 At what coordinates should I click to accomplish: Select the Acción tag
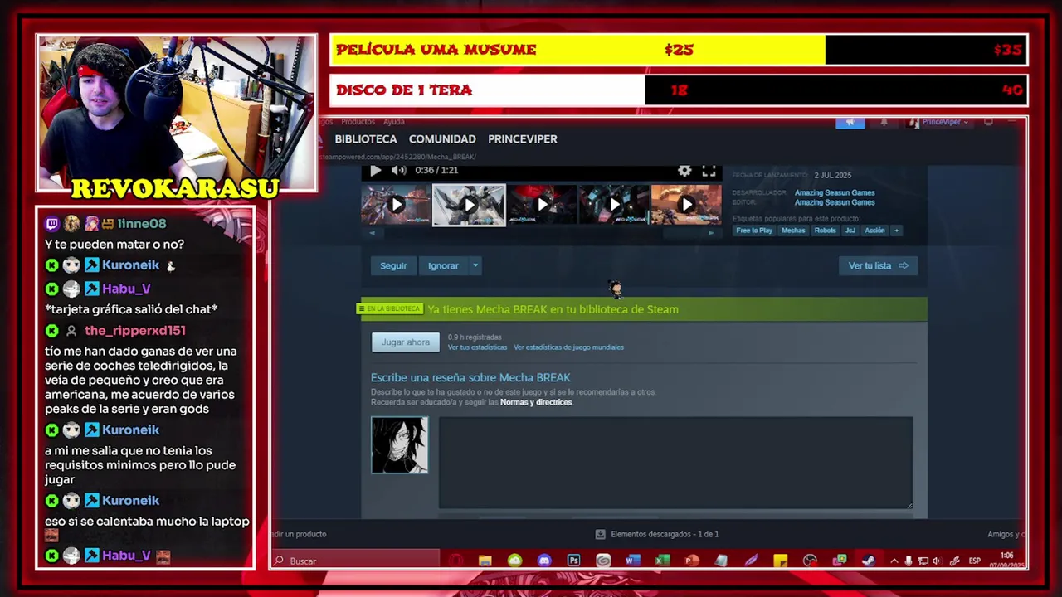pyautogui.click(x=874, y=231)
